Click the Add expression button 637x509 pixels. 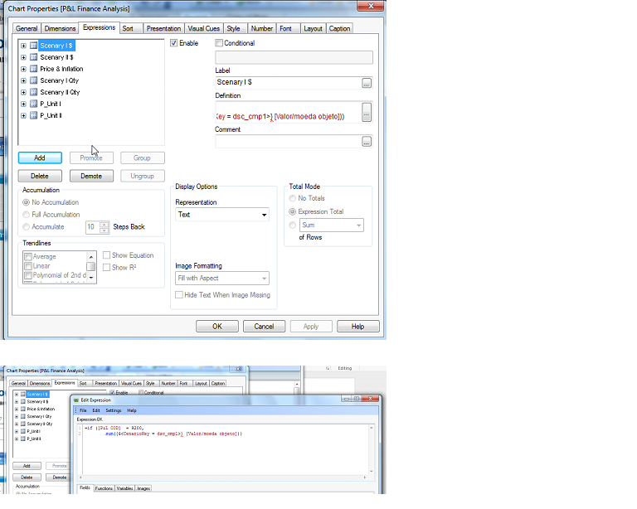(40, 158)
